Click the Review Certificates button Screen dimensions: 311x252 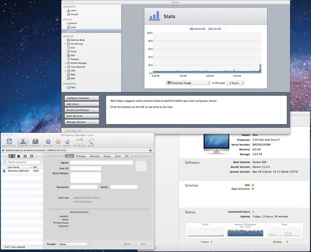coord(82,110)
